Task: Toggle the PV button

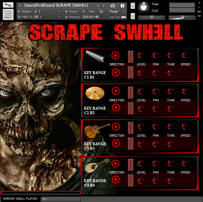Action: 199,16
